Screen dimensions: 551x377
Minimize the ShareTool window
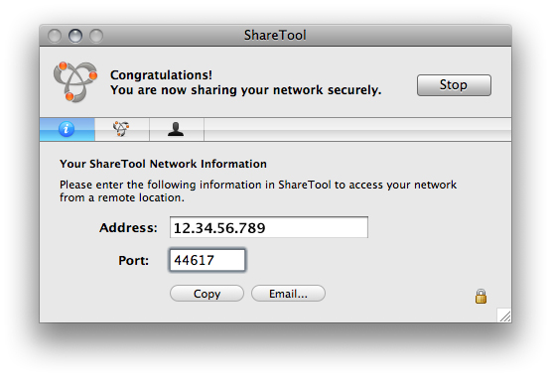(75, 36)
